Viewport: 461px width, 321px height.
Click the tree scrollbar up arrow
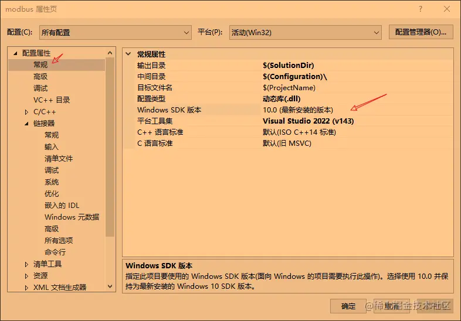coord(110,53)
